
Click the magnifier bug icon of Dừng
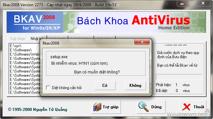pyautogui.click(x=143, y=107)
